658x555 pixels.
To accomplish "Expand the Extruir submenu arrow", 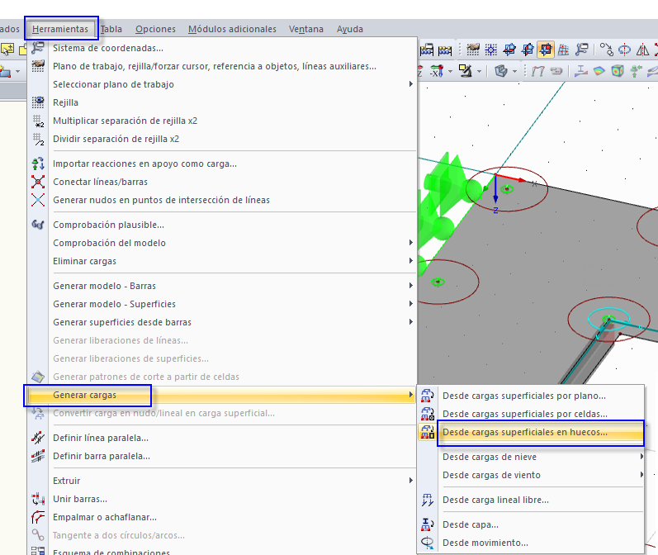I will pos(411,481).
